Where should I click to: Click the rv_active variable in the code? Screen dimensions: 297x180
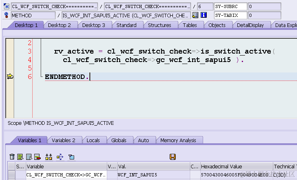(74, 51)
